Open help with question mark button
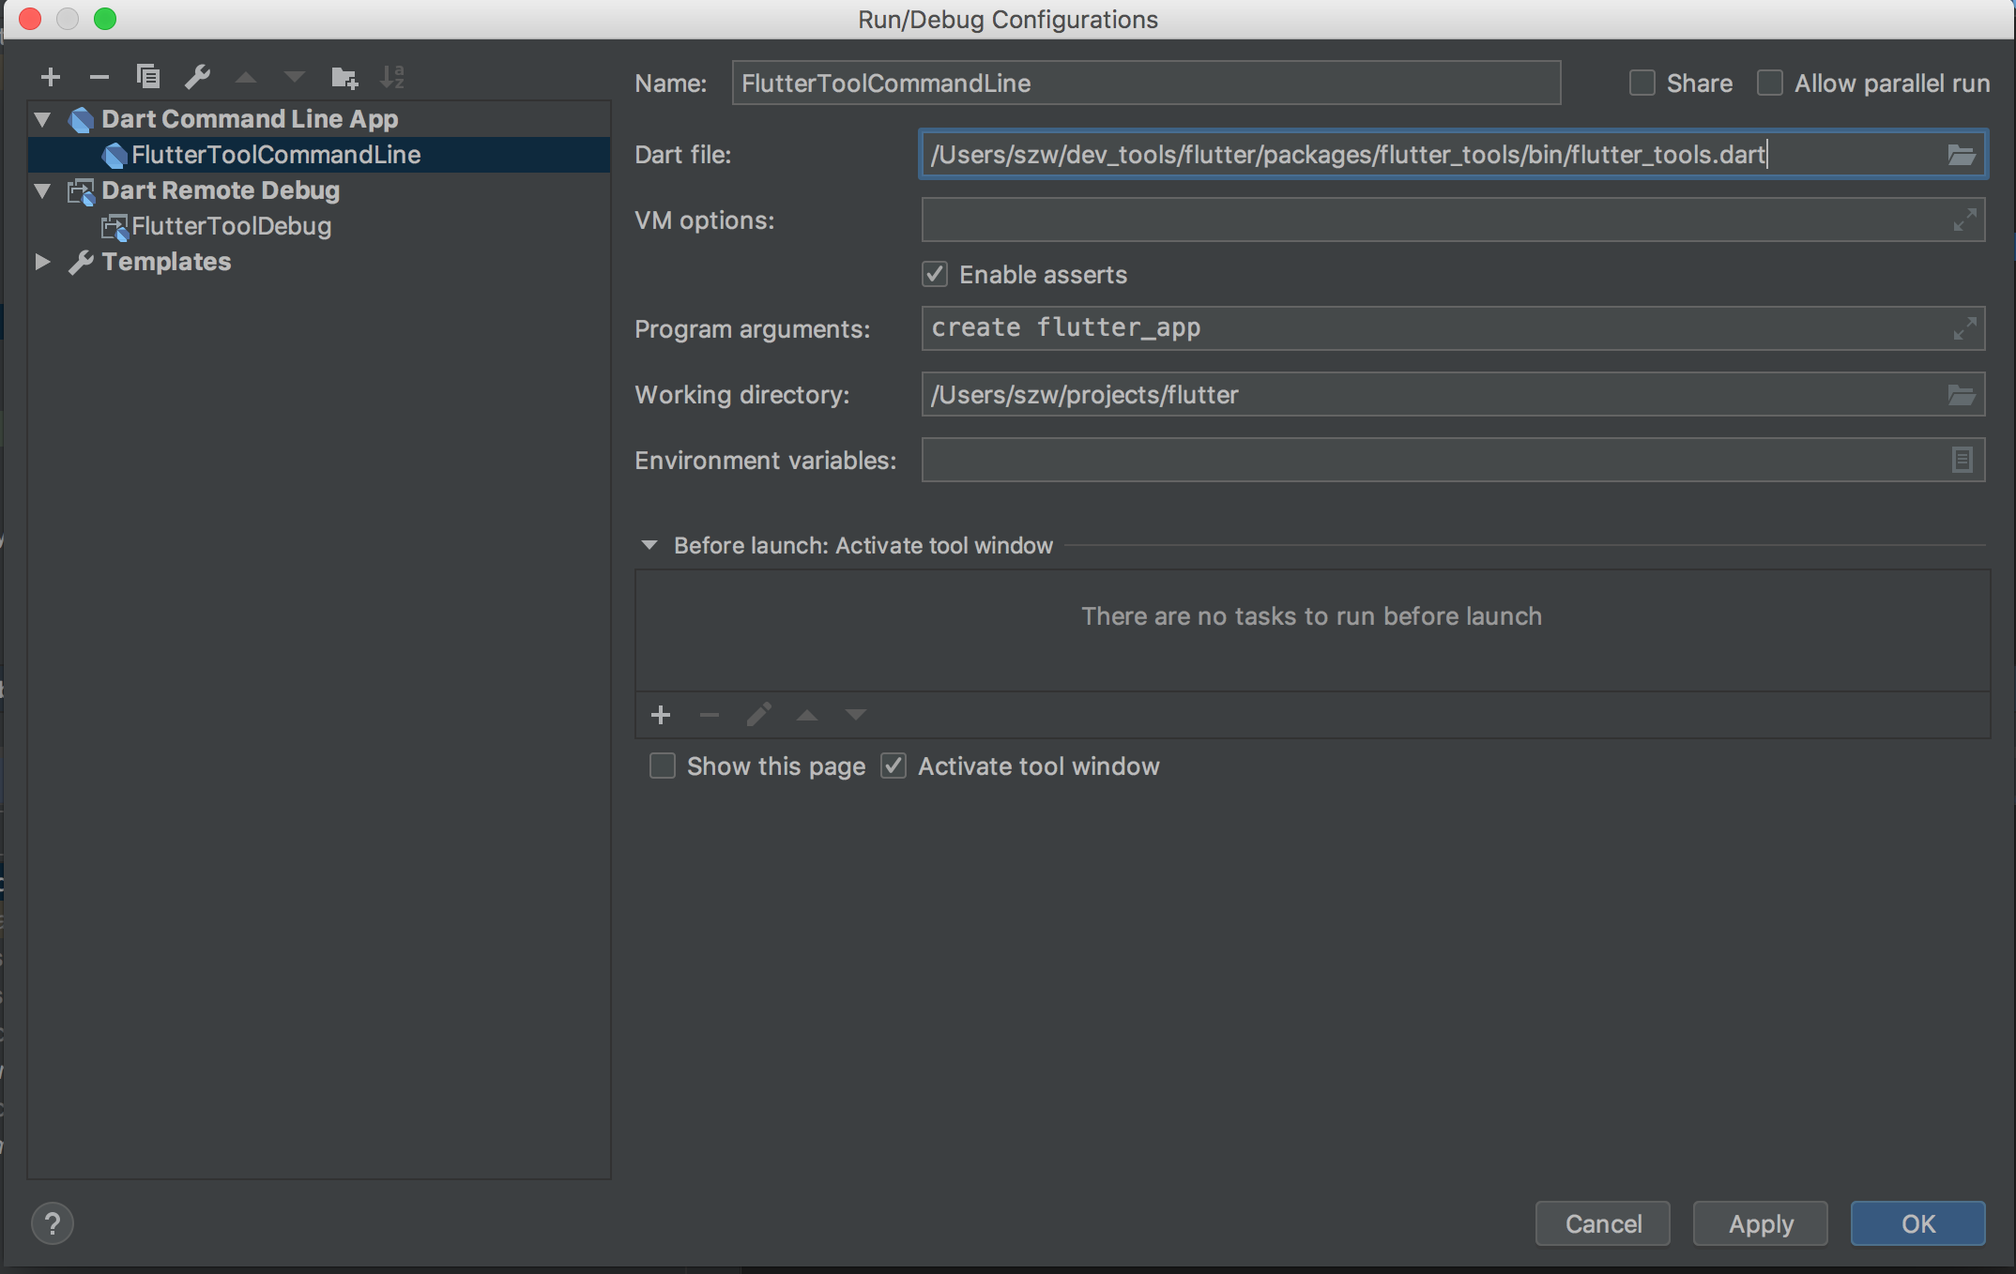Image resolution: width=2016 pixels, height=1274 pixels. point(53,1223)
